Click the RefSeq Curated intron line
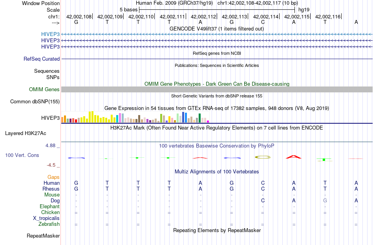373x245 pixels. click(x=217, y=59)
